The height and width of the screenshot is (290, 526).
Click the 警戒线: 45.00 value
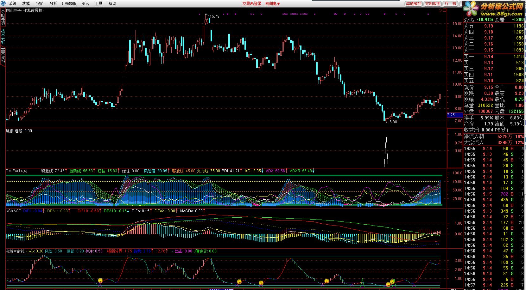tap(184, 171)
